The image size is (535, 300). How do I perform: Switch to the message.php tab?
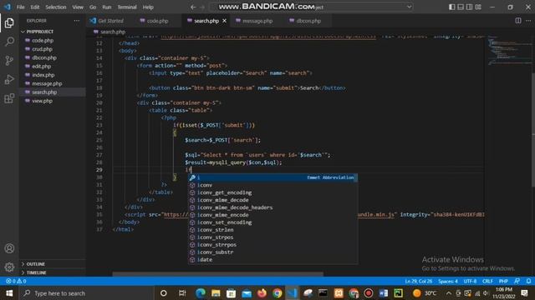(257, 21)
